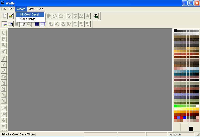The height and width of the screenshot is (137, 200).
Task: Select the magnifying glass zoom tool
Action: click(4, 45)
